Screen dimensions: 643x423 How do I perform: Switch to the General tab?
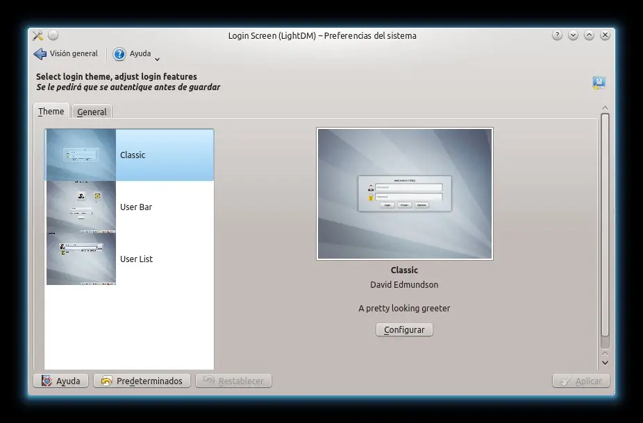pyautogui.click(x=92, y=112)
